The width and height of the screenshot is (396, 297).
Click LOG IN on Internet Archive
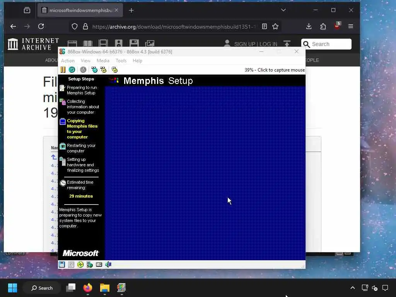pyautogui.click(x=268, y=44)
